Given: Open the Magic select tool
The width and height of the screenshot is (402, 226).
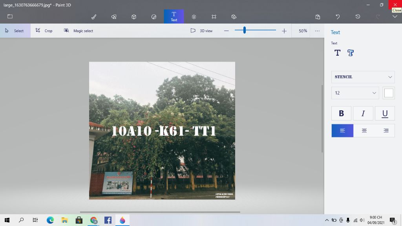Looking at the screenshot, I should [79, 30].
